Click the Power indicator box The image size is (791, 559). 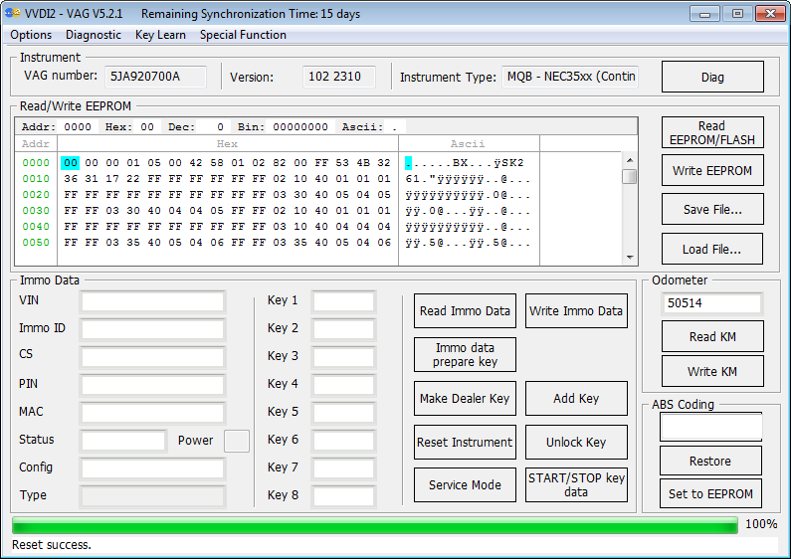(237, 441)
